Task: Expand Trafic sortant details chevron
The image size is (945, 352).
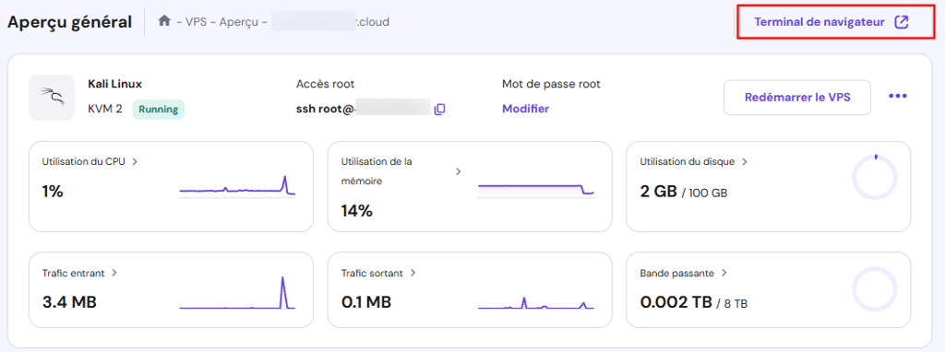Action: click(413, 273)
